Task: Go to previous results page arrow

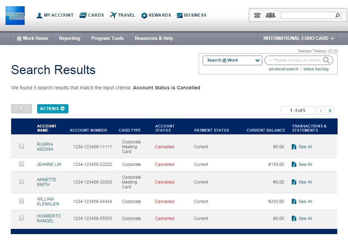Action: (x=321, y=110)
